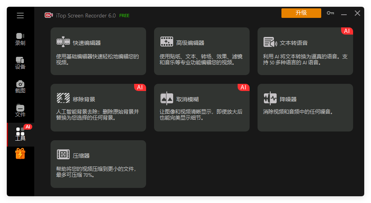Open the 文件 files tab

click(x=20, y=111)
